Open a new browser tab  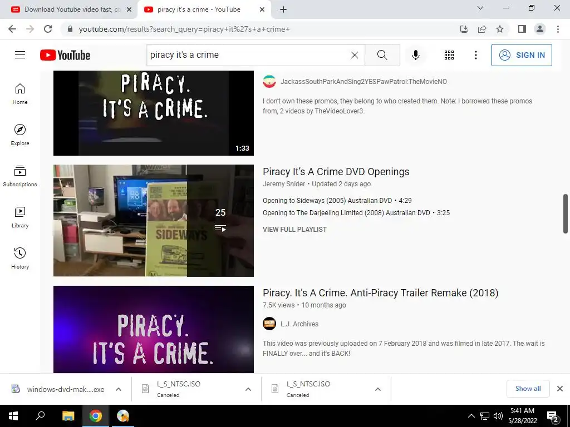tap(283, 10)
